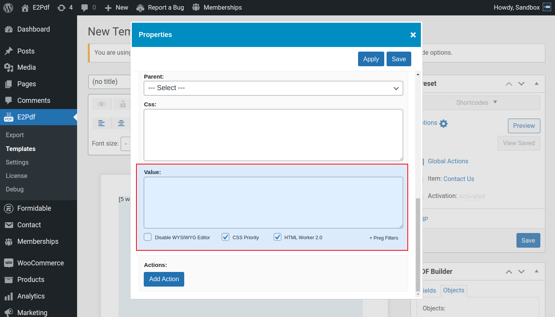Image resolution: width=555 pixels, height=317 pixels.
Task: Select the align left toolbar icon
Action: (101, 123)
